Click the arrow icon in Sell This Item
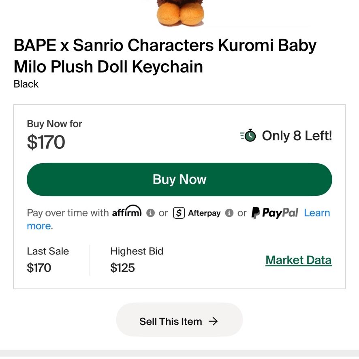Viewport: 359px width, 359px height. pos(213,321)
